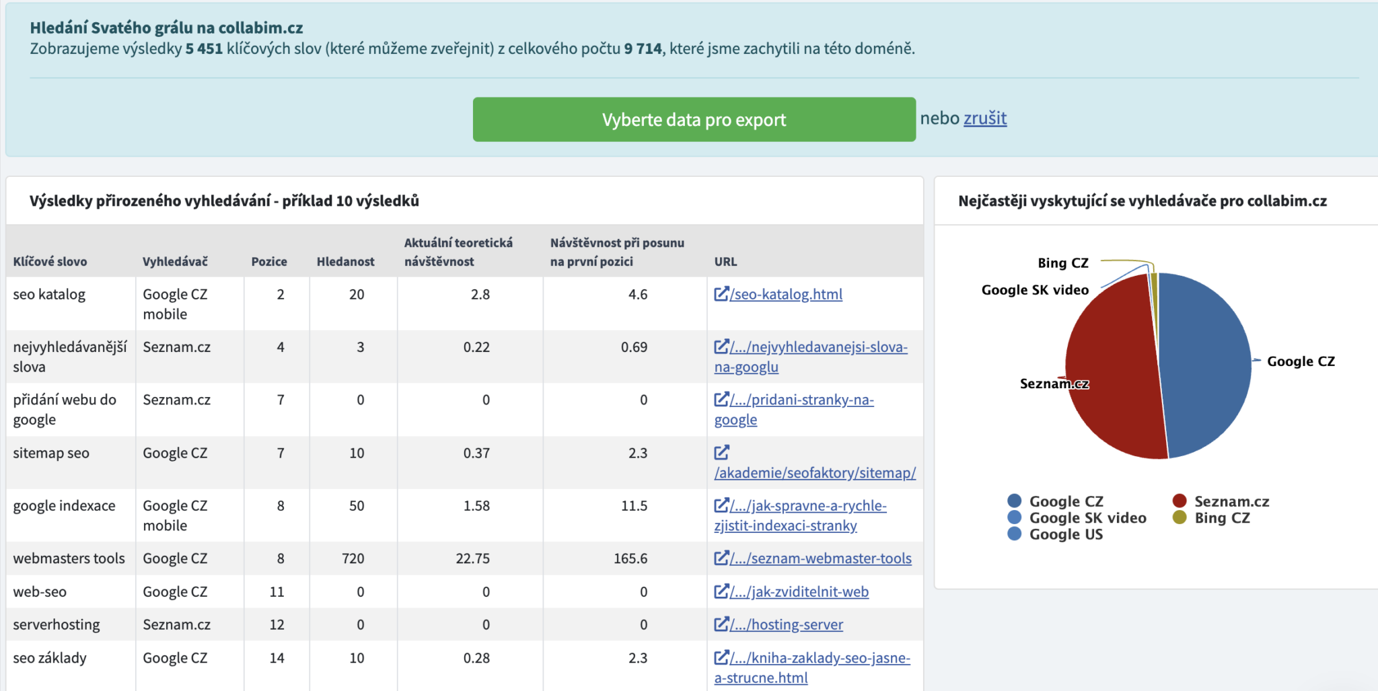Open seo-katalog.html via its external link icon

pos(721,293)
